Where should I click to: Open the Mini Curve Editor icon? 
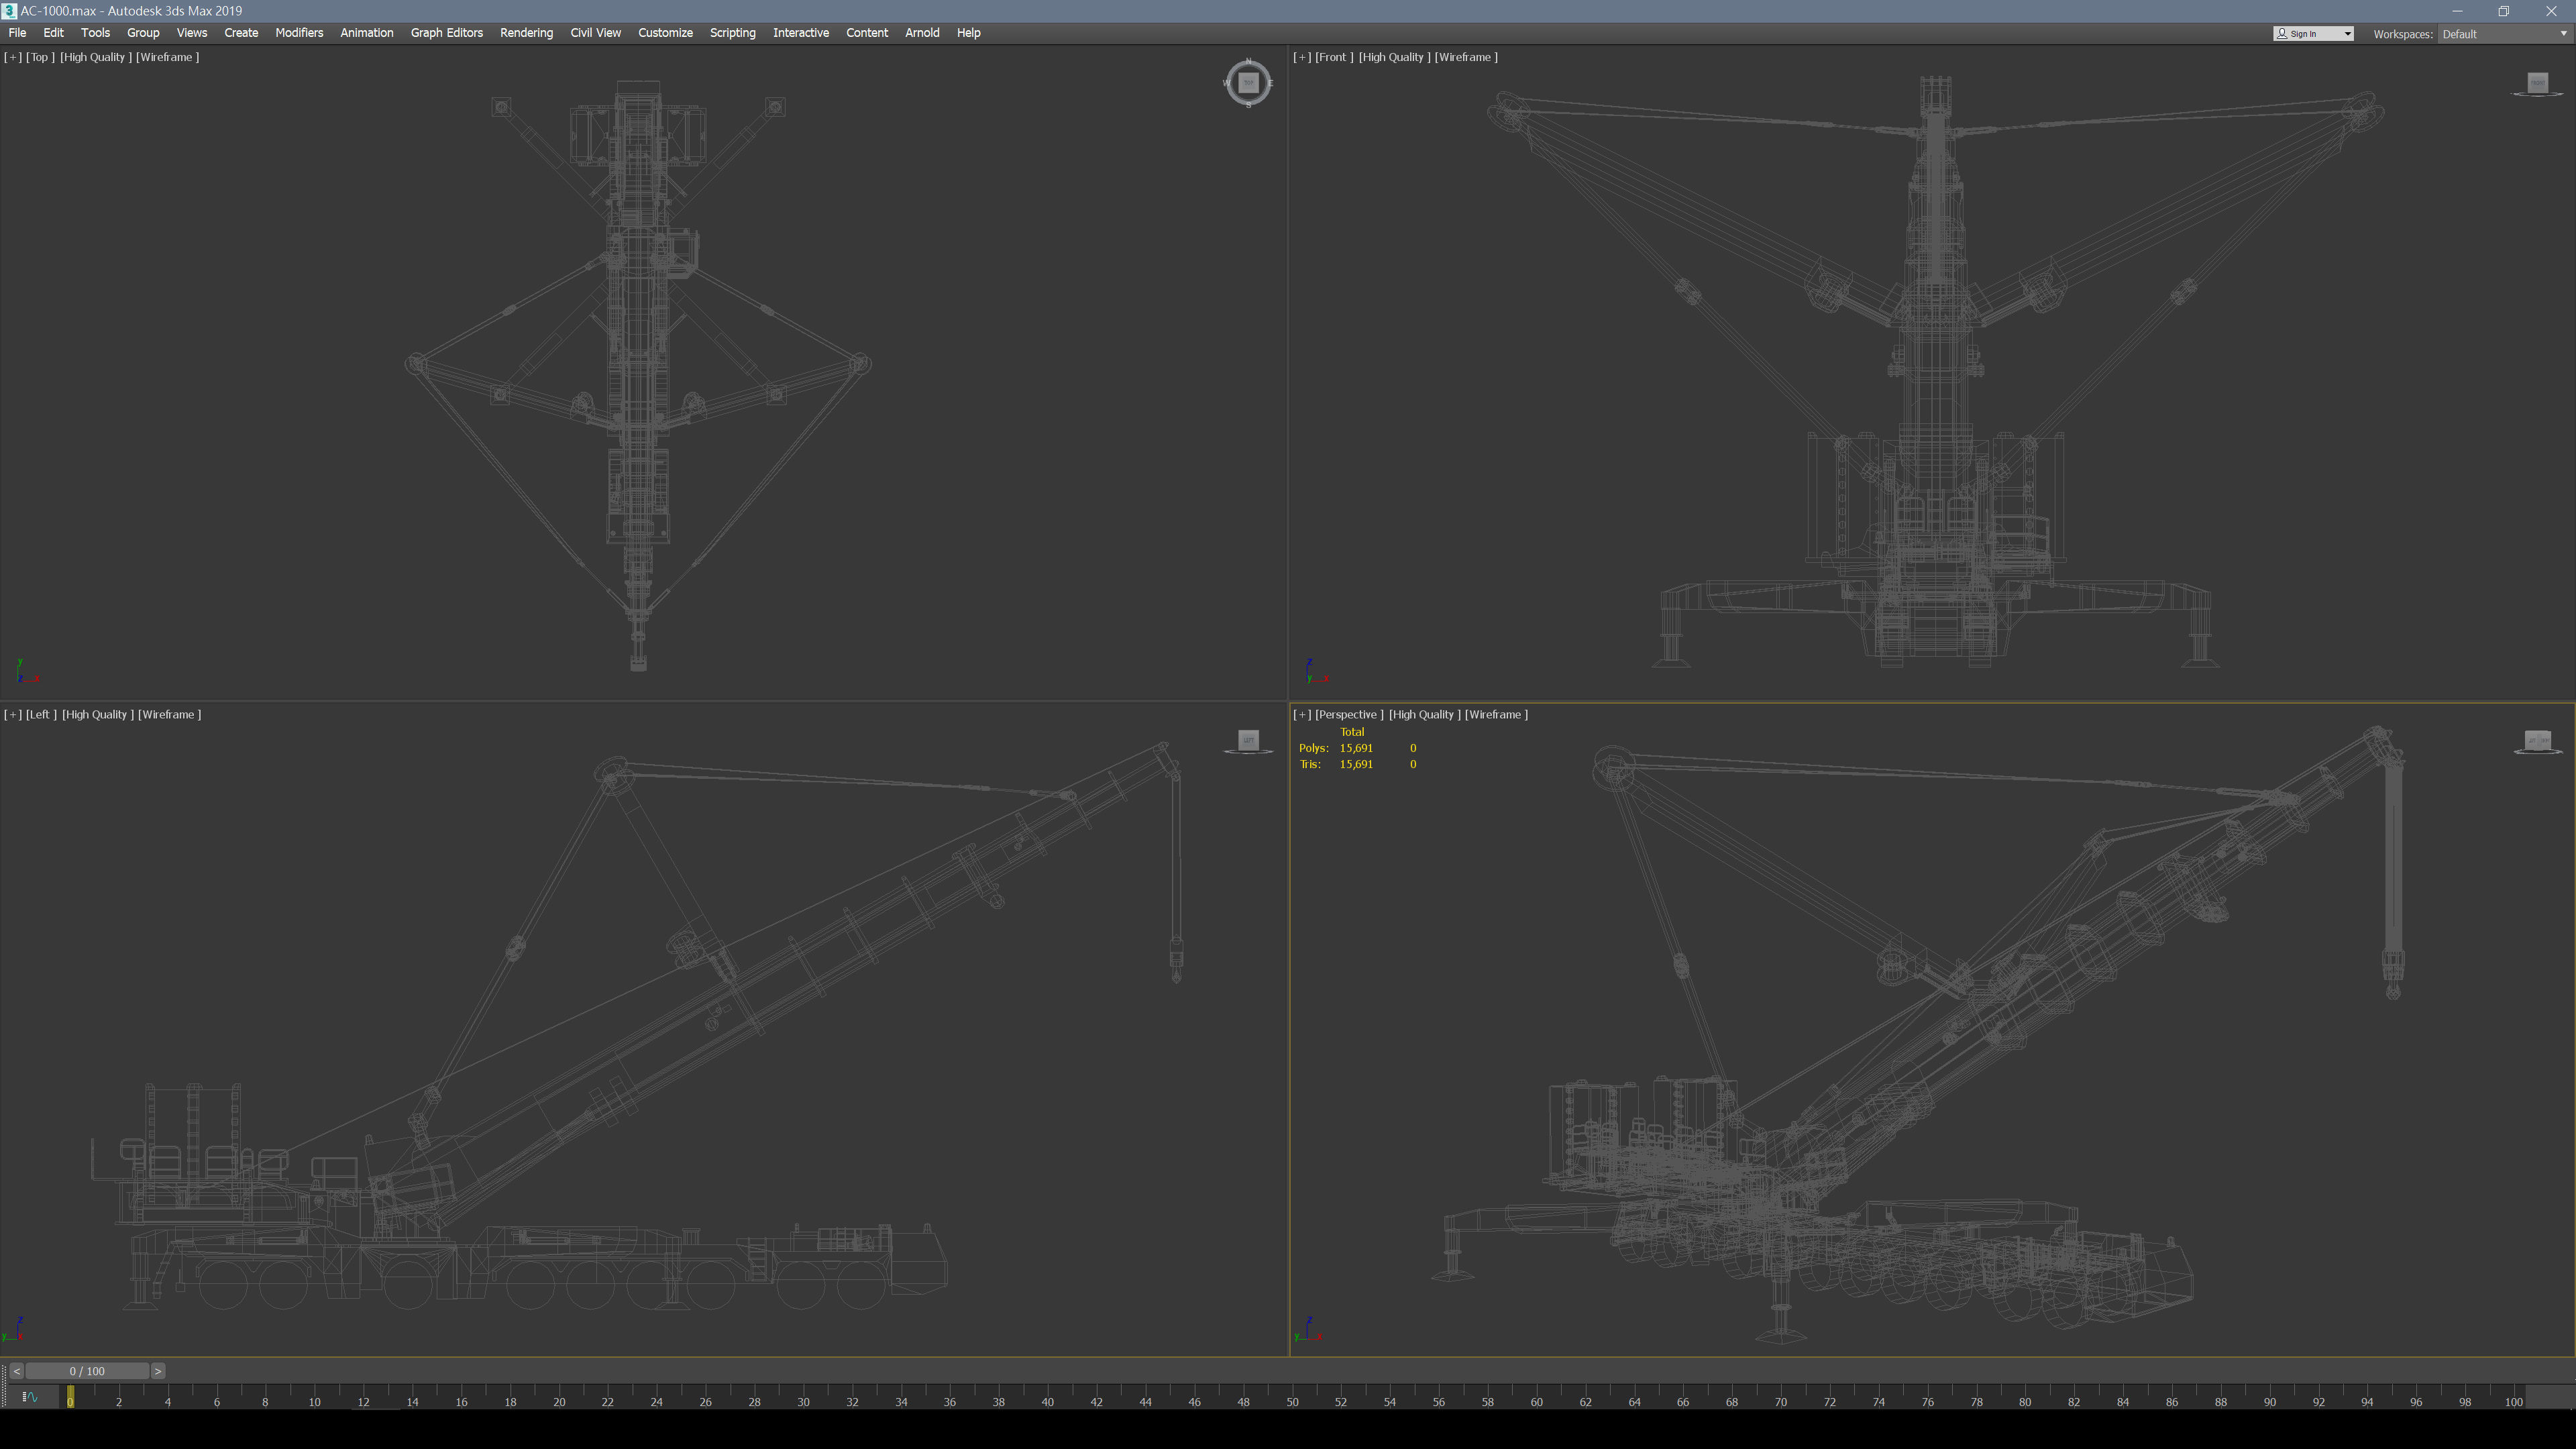30,1397
